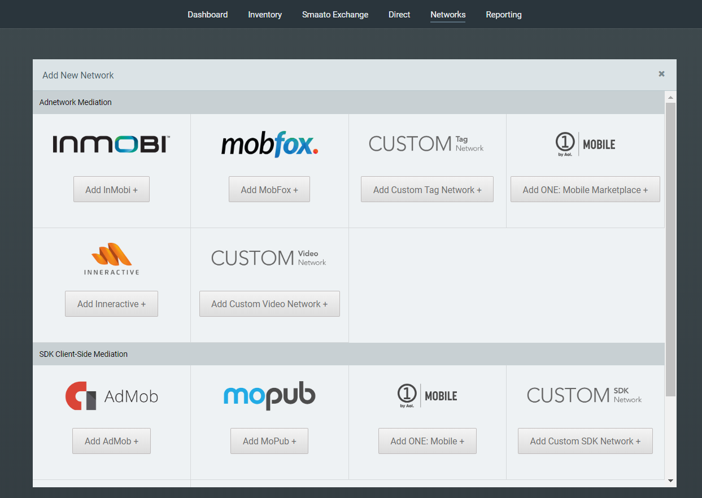Select the Networks tab
The width and height of the screenshot is (702, 498).
point(448,15)
